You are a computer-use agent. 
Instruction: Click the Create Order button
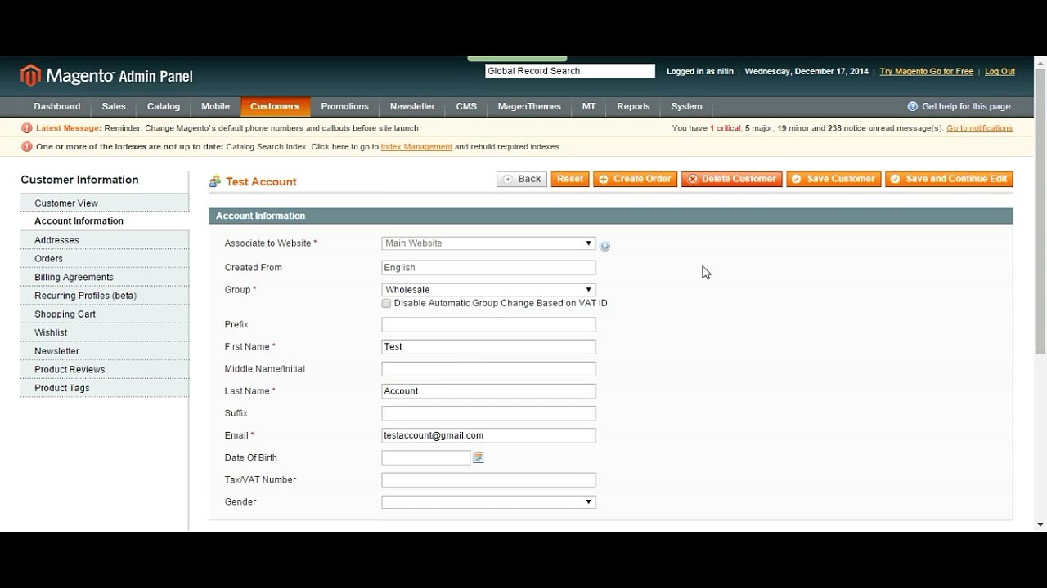point(635,179)
